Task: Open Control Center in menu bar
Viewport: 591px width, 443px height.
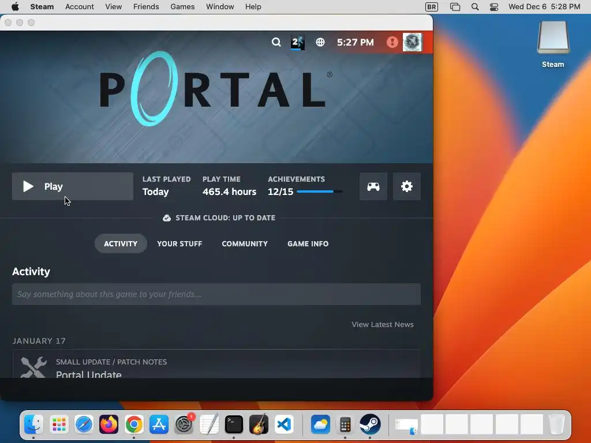Action: point(494,7)
